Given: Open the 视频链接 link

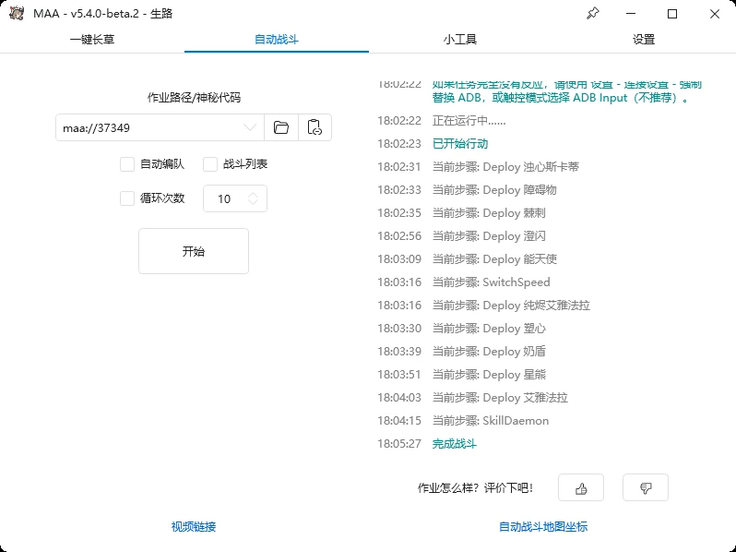Looking at the screenshot, I should [194, 527].
